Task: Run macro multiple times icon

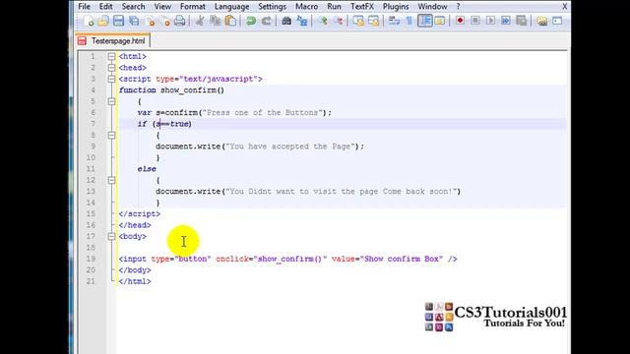Action: click(506, 21)
